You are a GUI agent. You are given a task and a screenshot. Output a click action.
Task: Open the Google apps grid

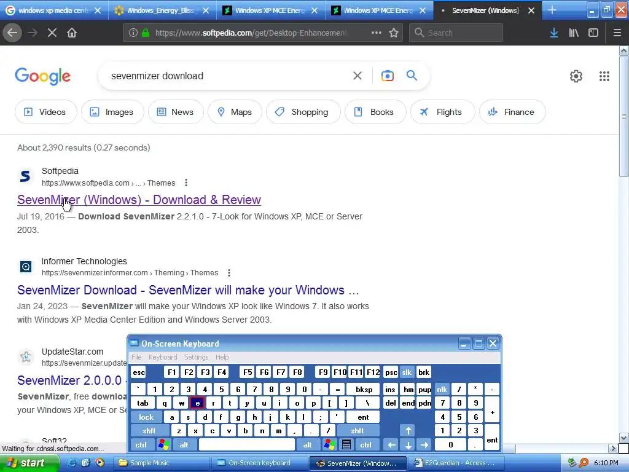point(604,76)
